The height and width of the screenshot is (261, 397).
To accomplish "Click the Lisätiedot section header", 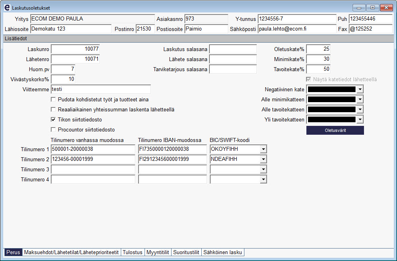I will [198, 39].
